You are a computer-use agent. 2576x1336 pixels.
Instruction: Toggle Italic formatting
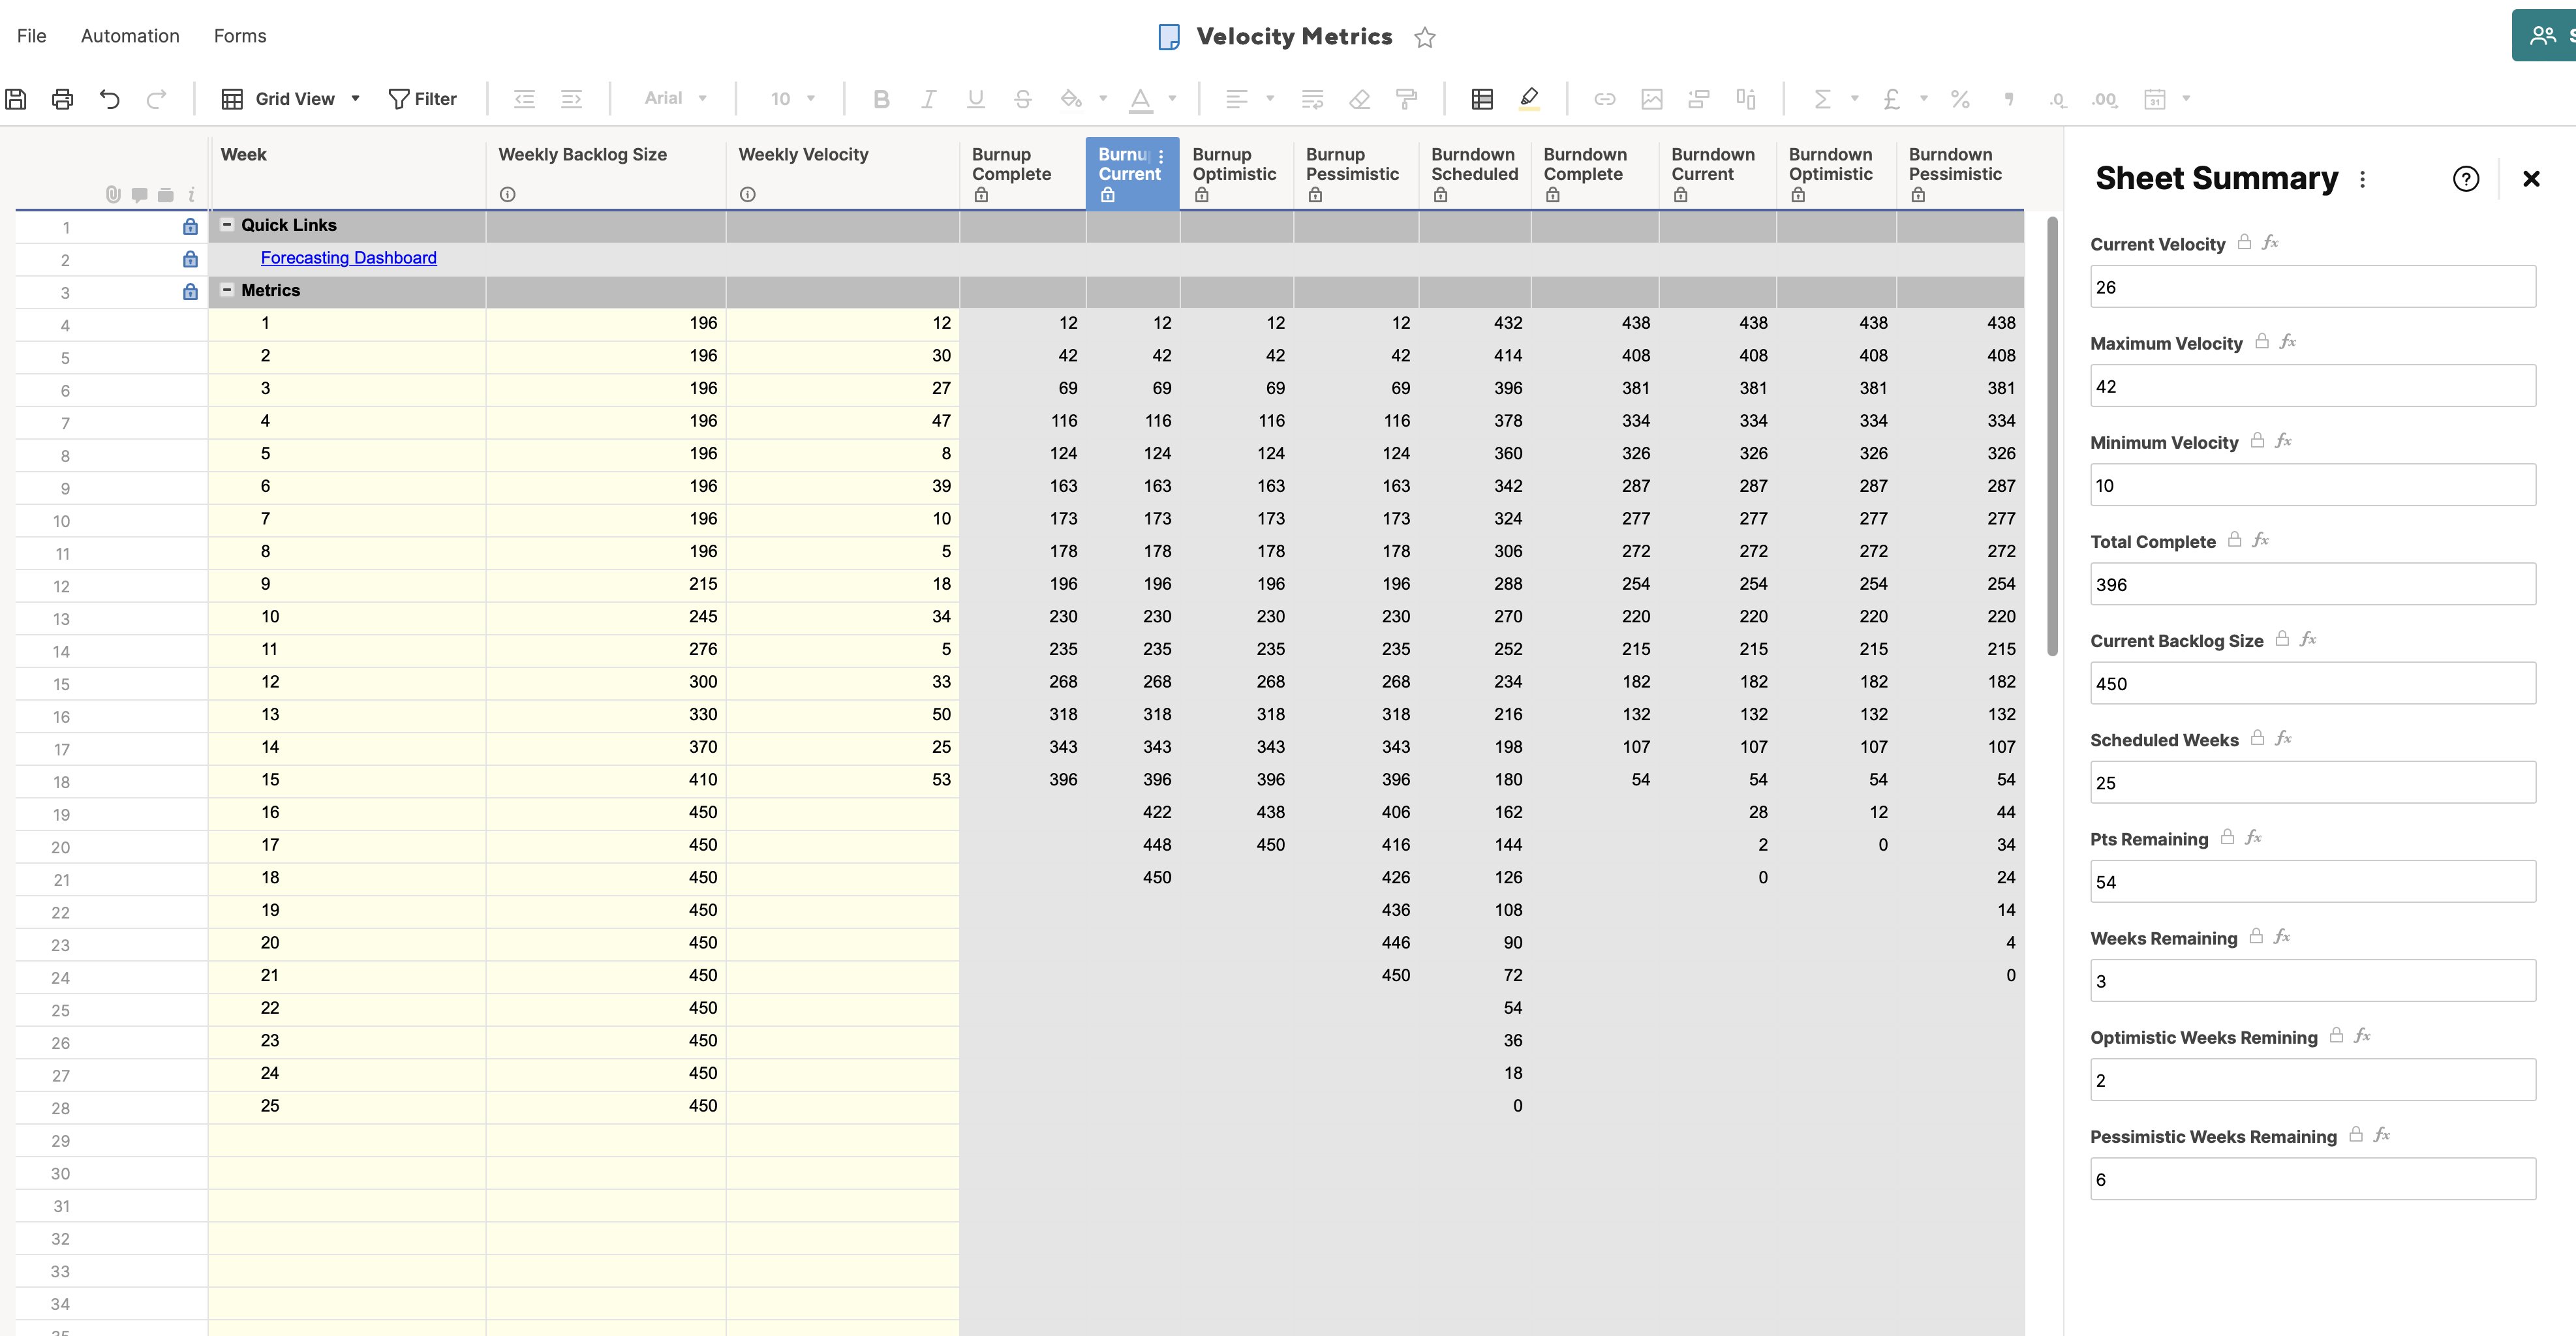click(928, 99)
